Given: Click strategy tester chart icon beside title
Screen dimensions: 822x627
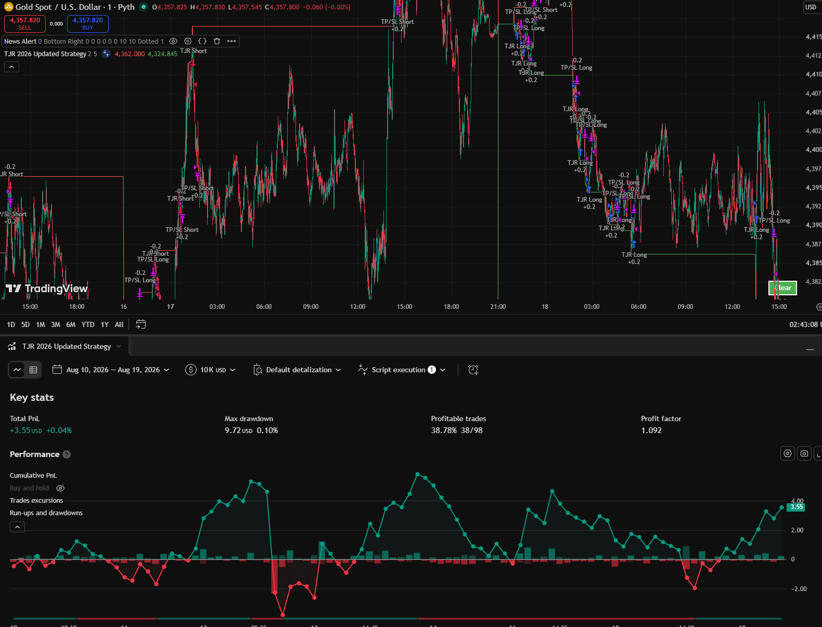Looking at the screenshot, I should point(12,346).
